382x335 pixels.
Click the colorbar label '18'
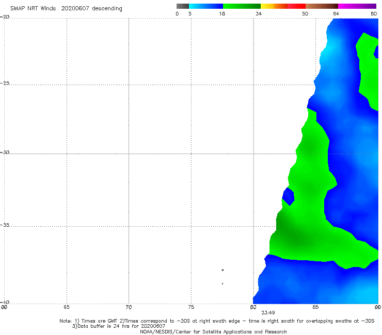point(222,14)
